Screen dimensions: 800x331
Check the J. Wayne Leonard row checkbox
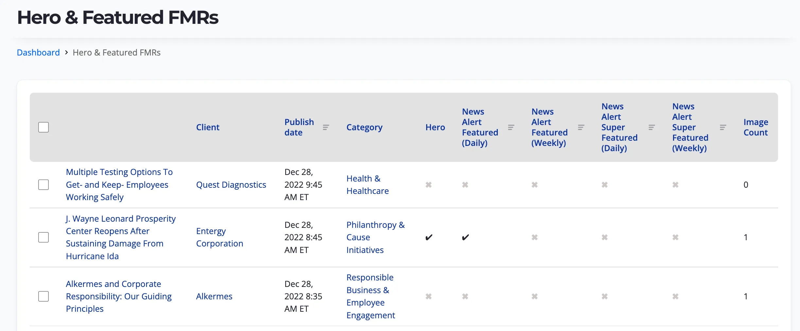point(43,237)
